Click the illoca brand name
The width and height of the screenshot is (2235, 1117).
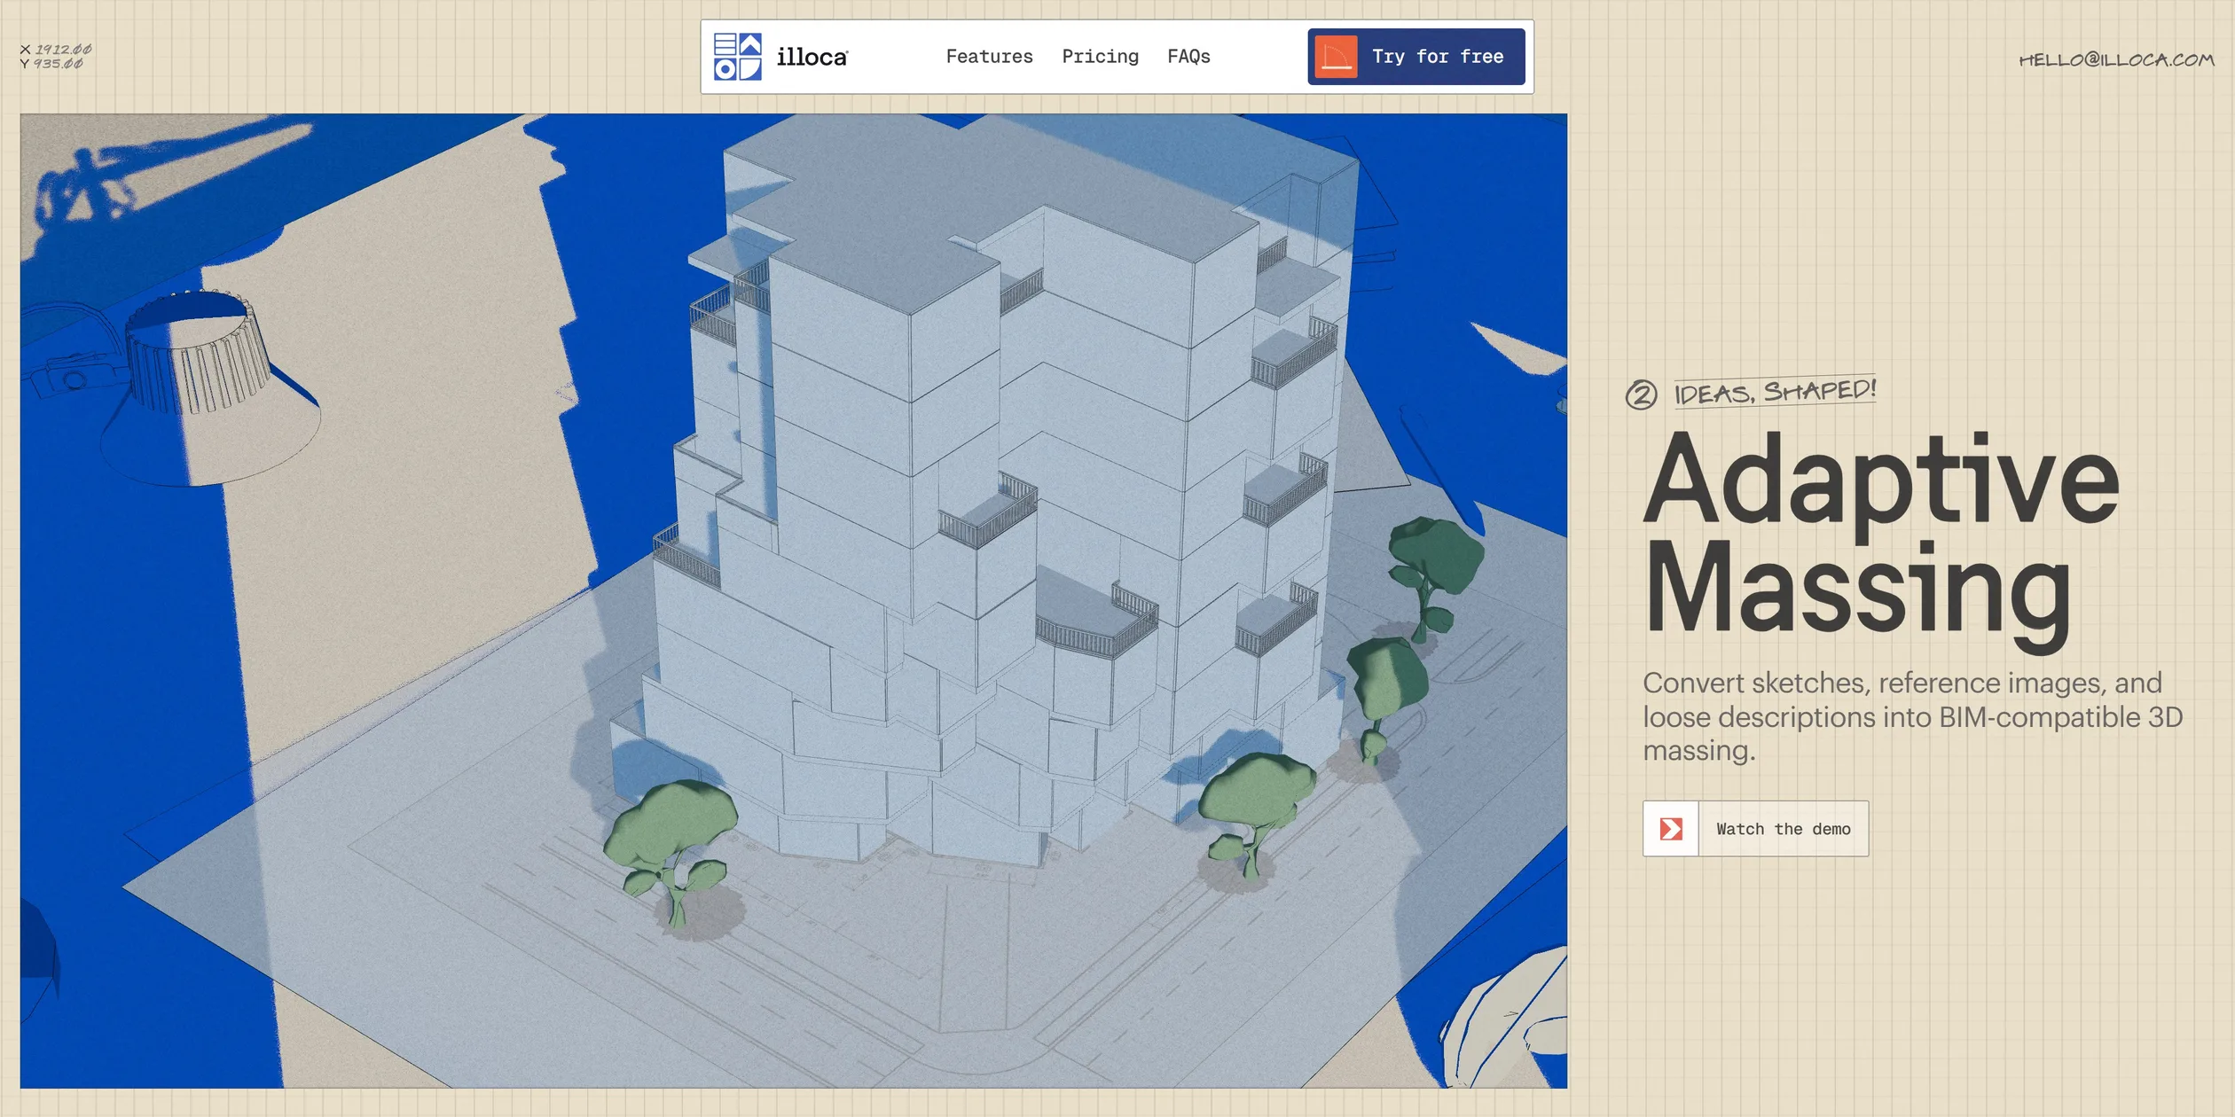812,57
